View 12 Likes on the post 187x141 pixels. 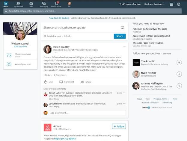pyautogui.click(x=47, y=75)
